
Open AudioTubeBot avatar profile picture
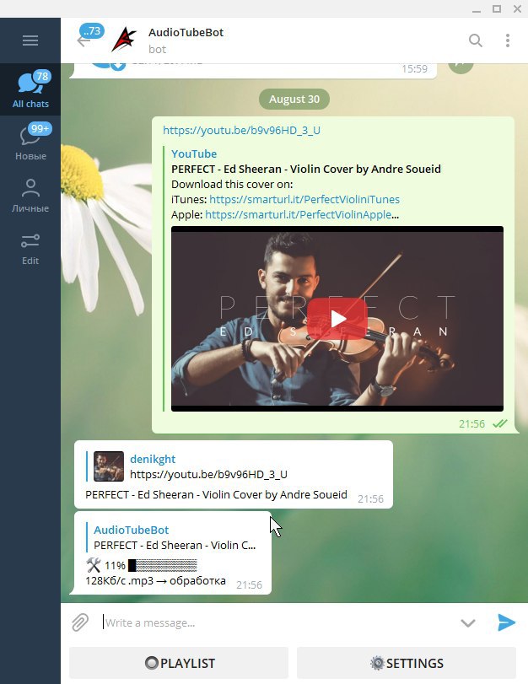124,40
